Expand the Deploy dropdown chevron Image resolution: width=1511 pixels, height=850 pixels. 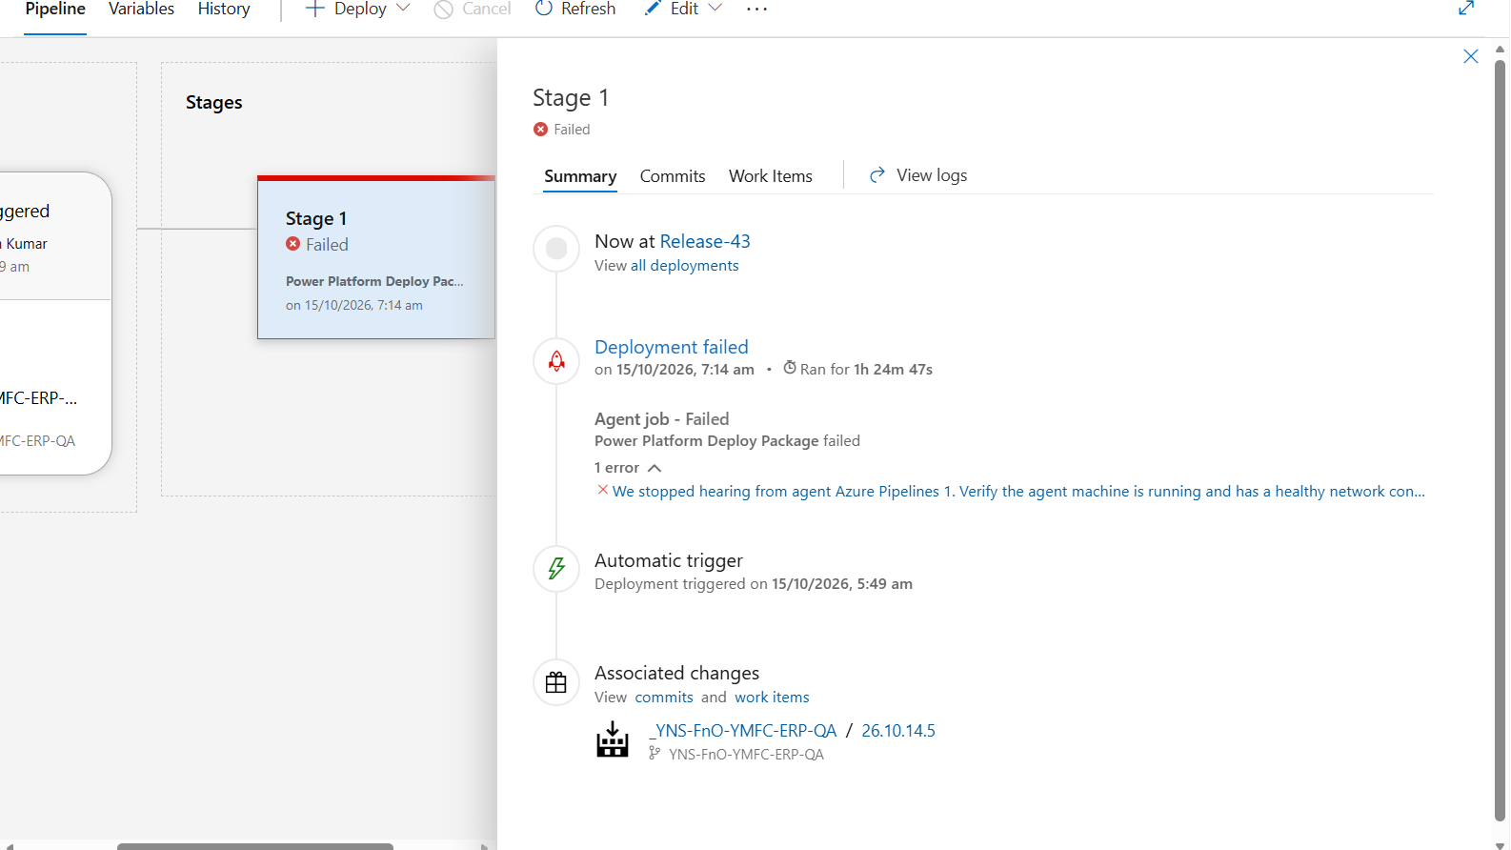click(x=403, y=9)
